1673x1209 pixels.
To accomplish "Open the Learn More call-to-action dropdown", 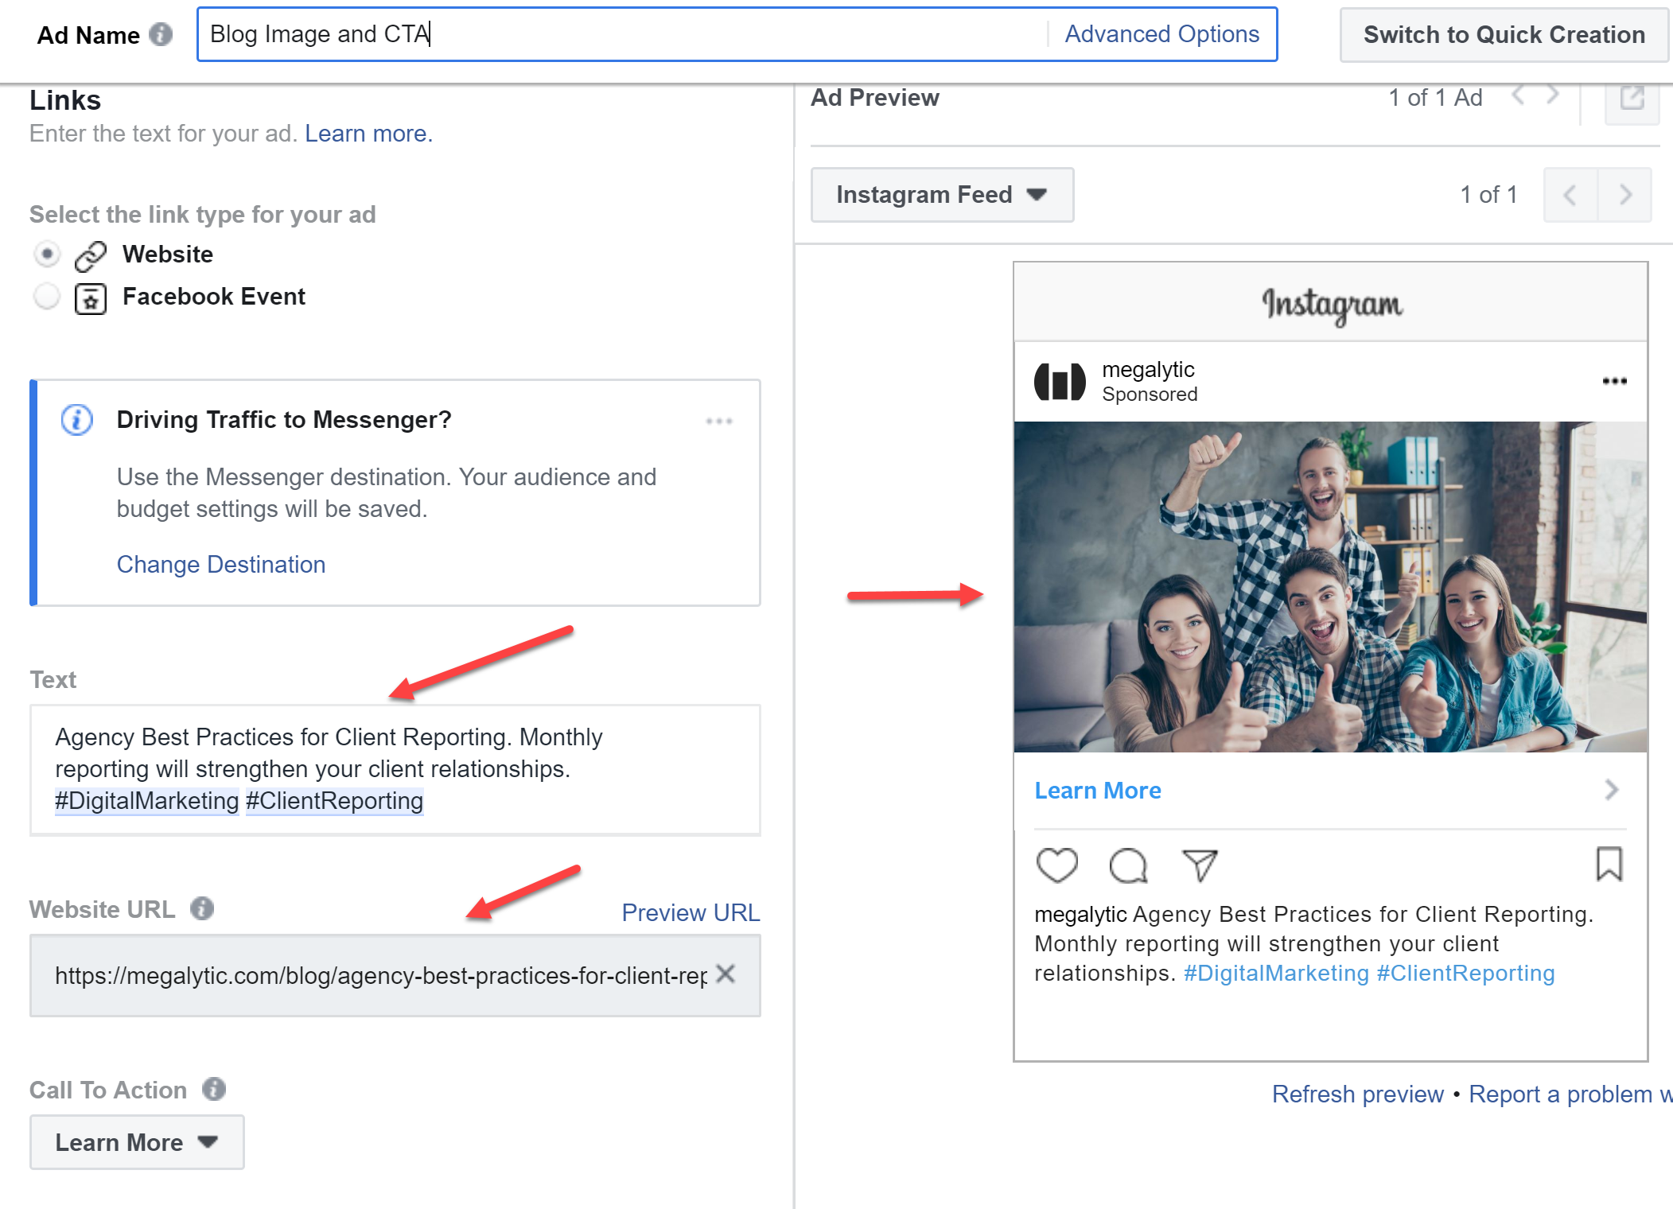I will (x=137, y=1142).
